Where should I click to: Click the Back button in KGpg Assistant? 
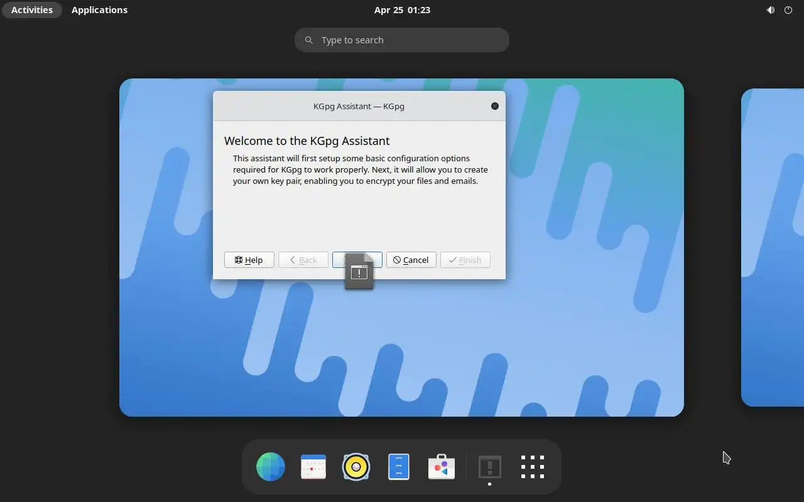click(x=303, y=260)
